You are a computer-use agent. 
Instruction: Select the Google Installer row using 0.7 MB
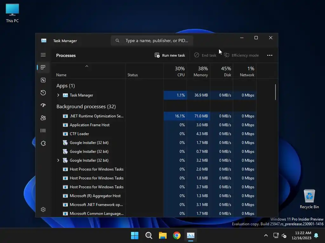[x=154, y=152]
